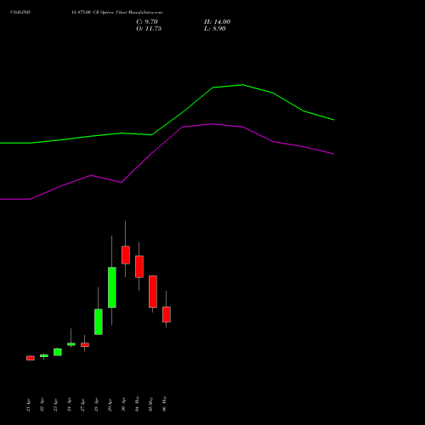Click the 28 Apr green candlestick

(x=99, y=321)
